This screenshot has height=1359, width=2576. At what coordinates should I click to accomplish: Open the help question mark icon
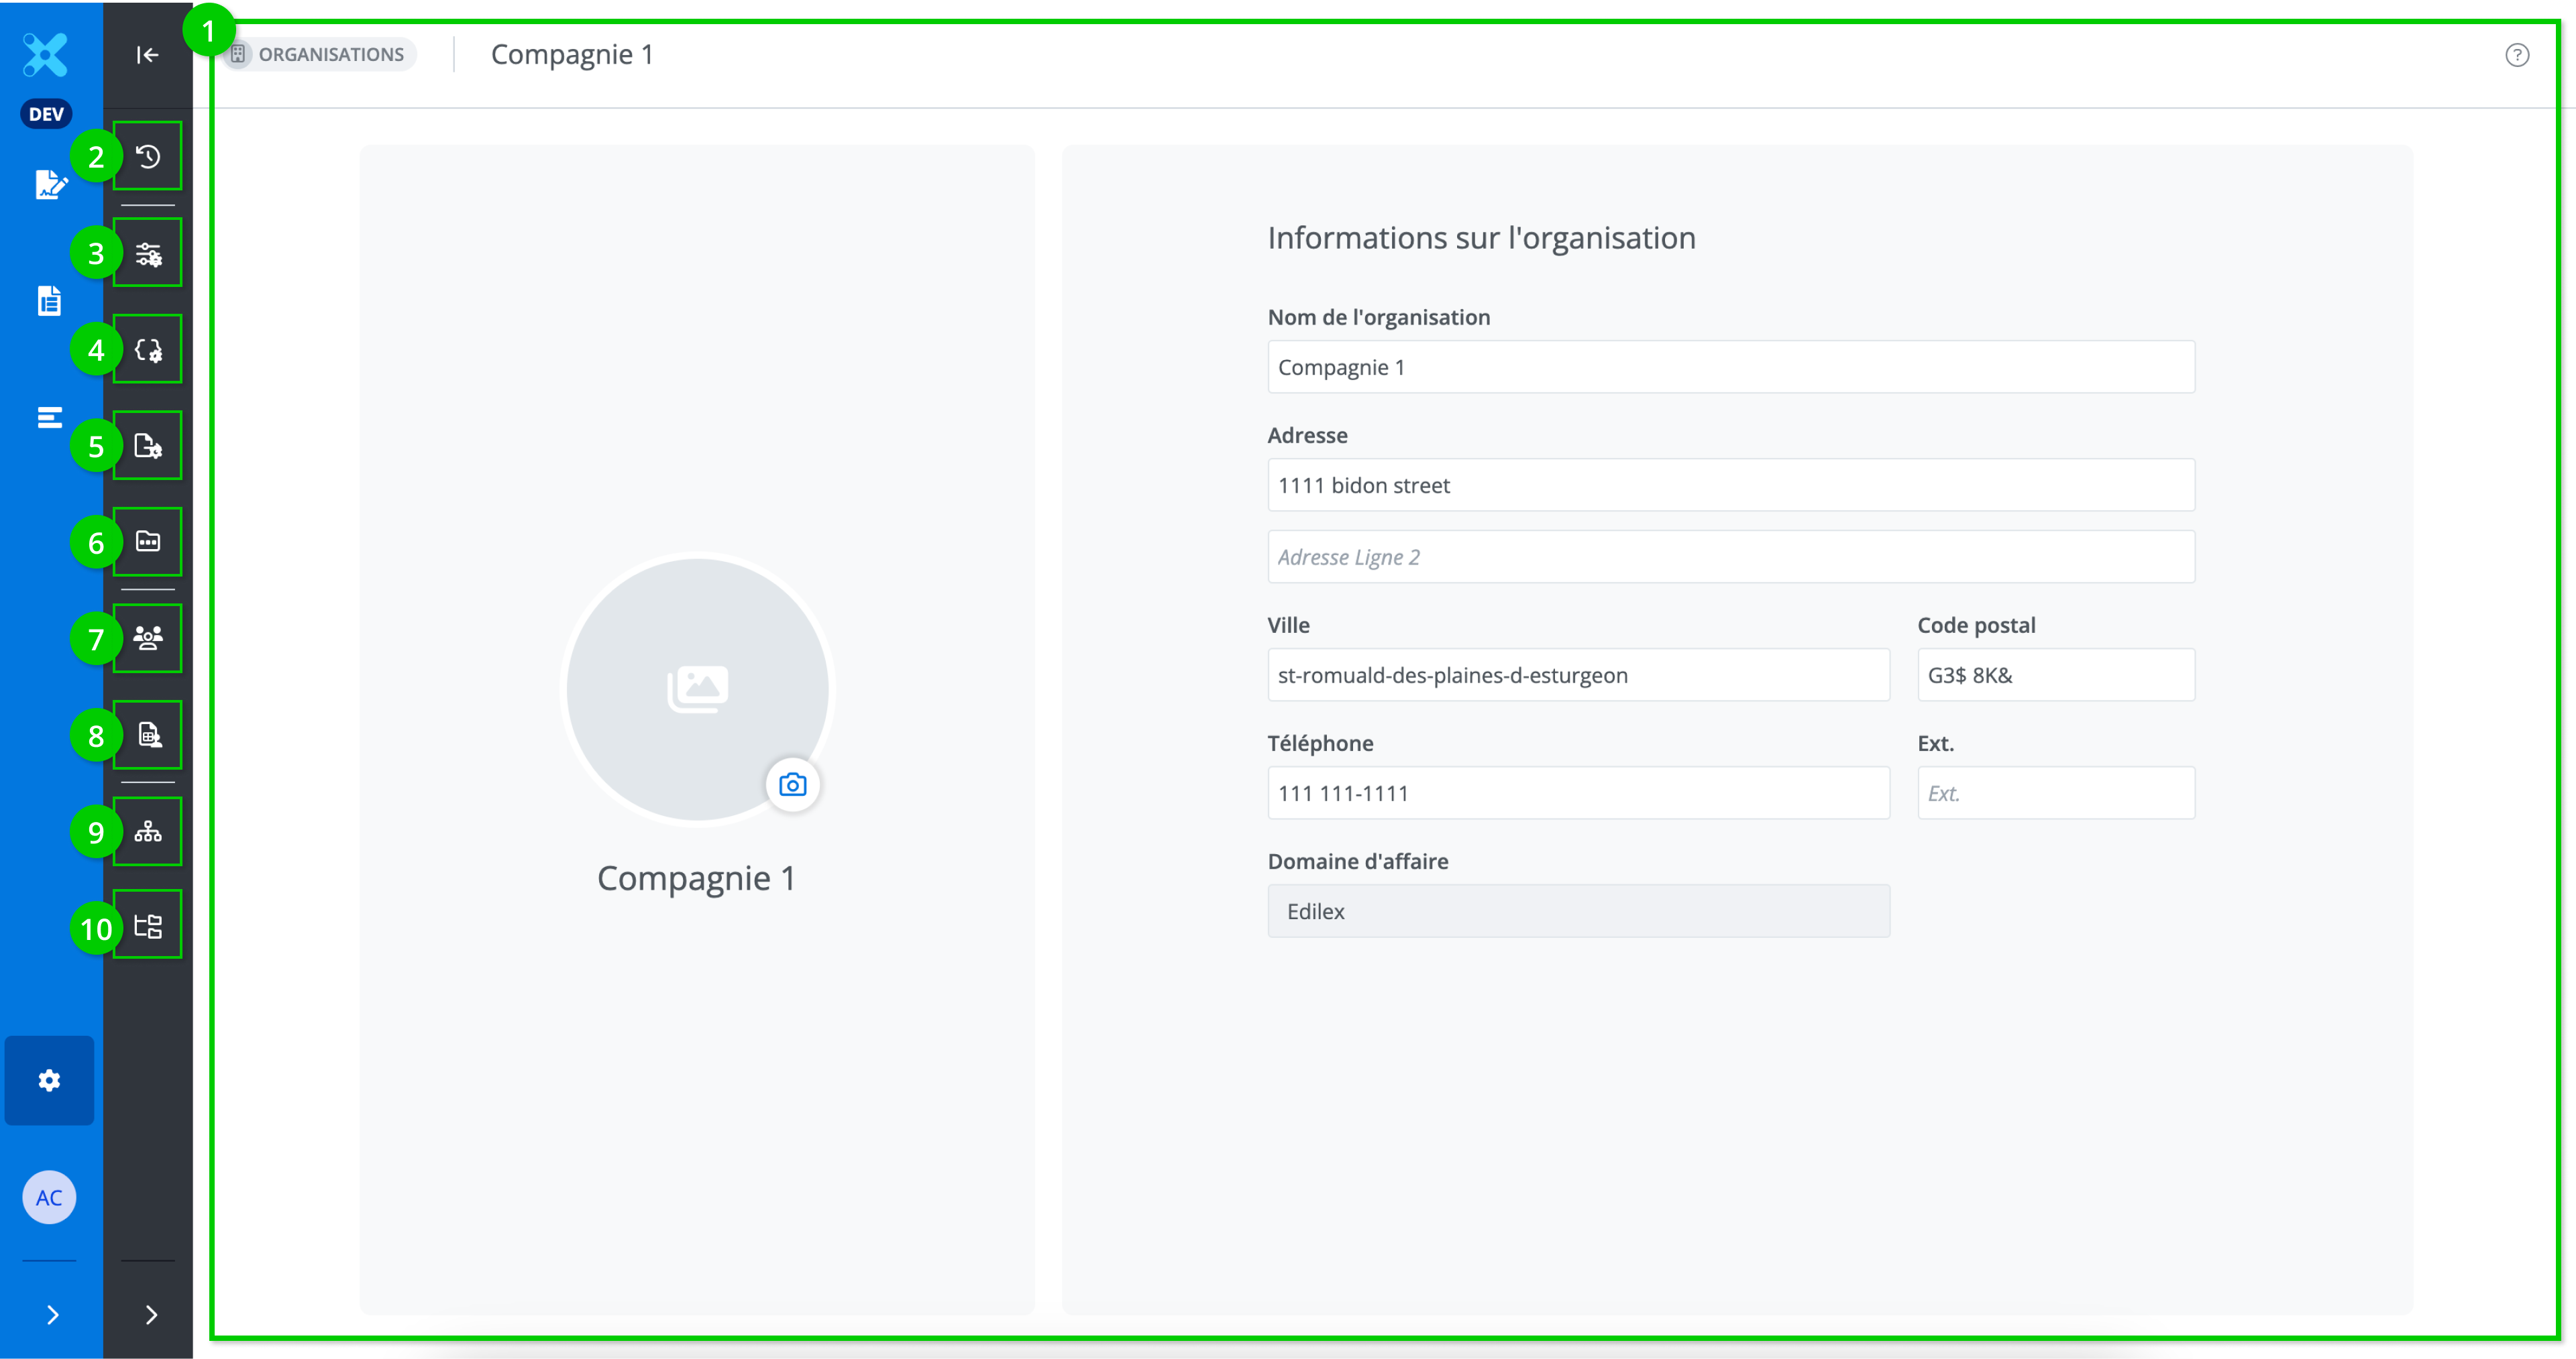[2516, 56]
